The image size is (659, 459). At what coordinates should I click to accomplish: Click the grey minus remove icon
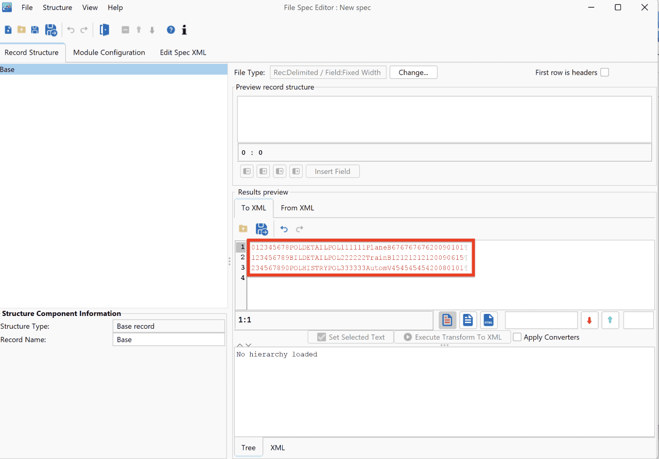click(x=125, y=30)
